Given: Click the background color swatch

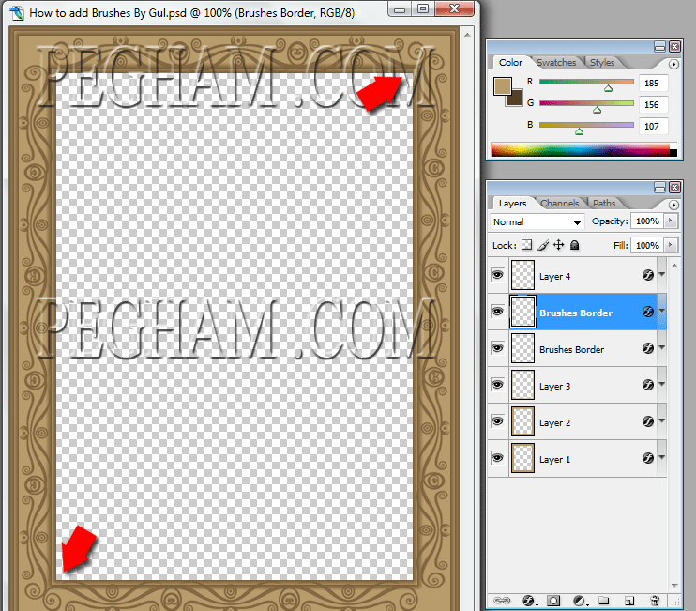Looking at the screenshot, I should (x=516, y=99).
